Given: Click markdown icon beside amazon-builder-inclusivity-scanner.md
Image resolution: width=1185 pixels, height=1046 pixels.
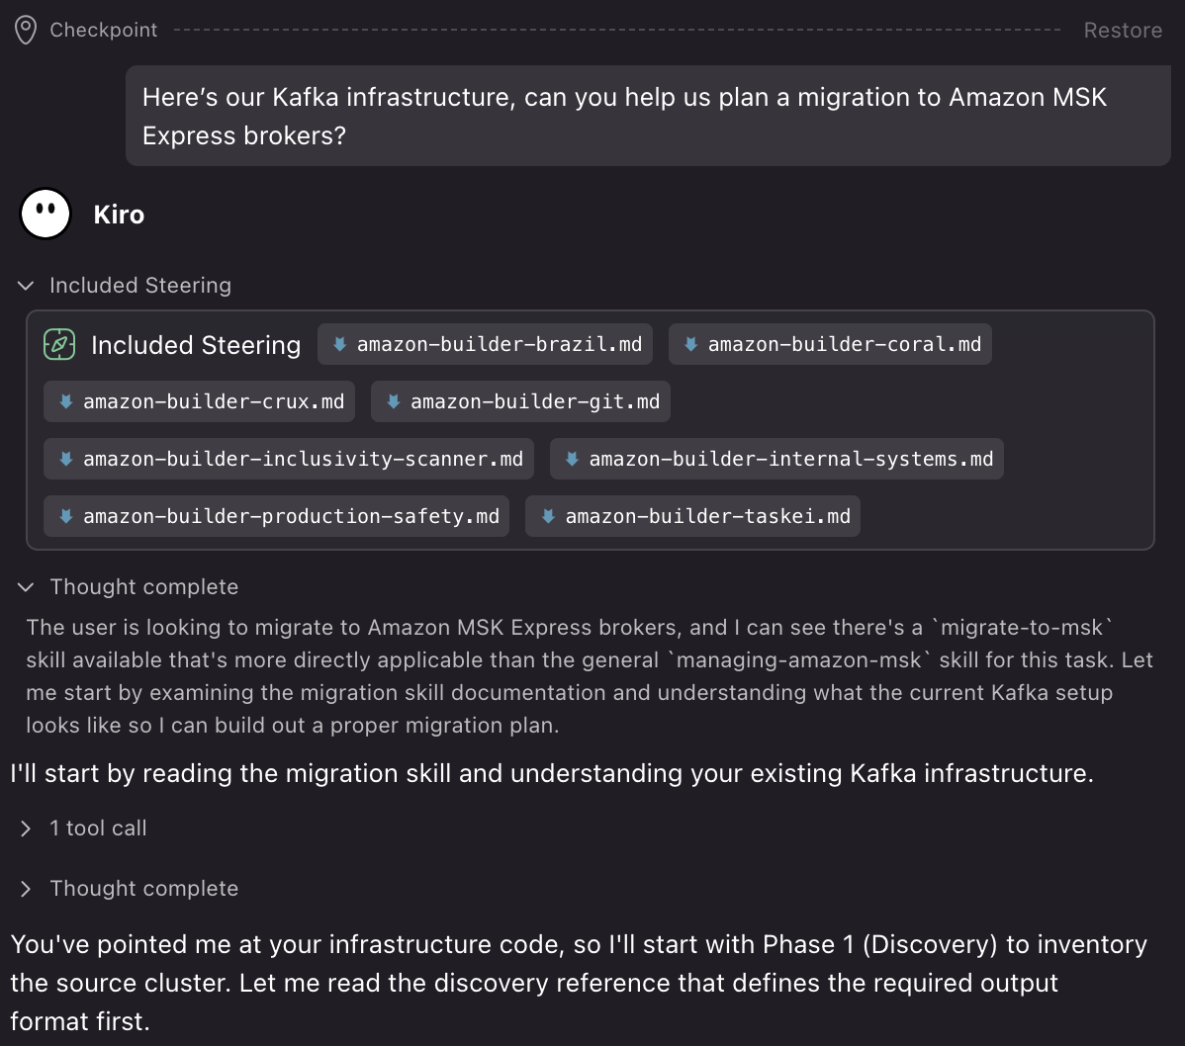Looking at the screenshot, I should 66,459.
